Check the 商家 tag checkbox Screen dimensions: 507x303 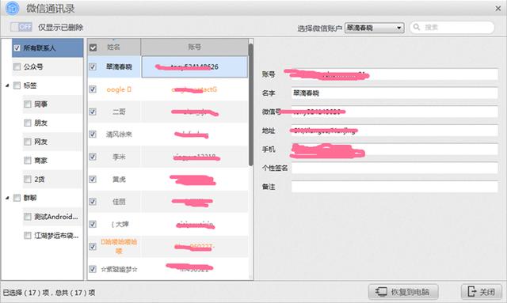click(28, 161)
